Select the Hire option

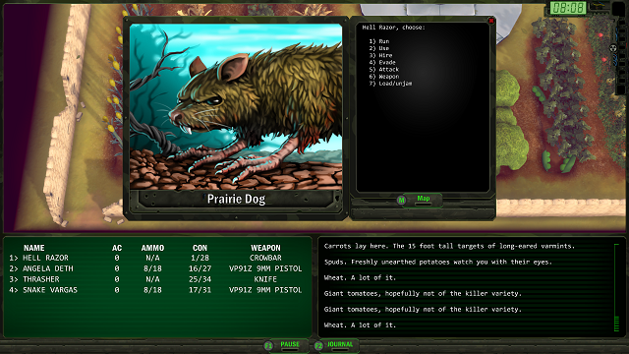[380, 55]
